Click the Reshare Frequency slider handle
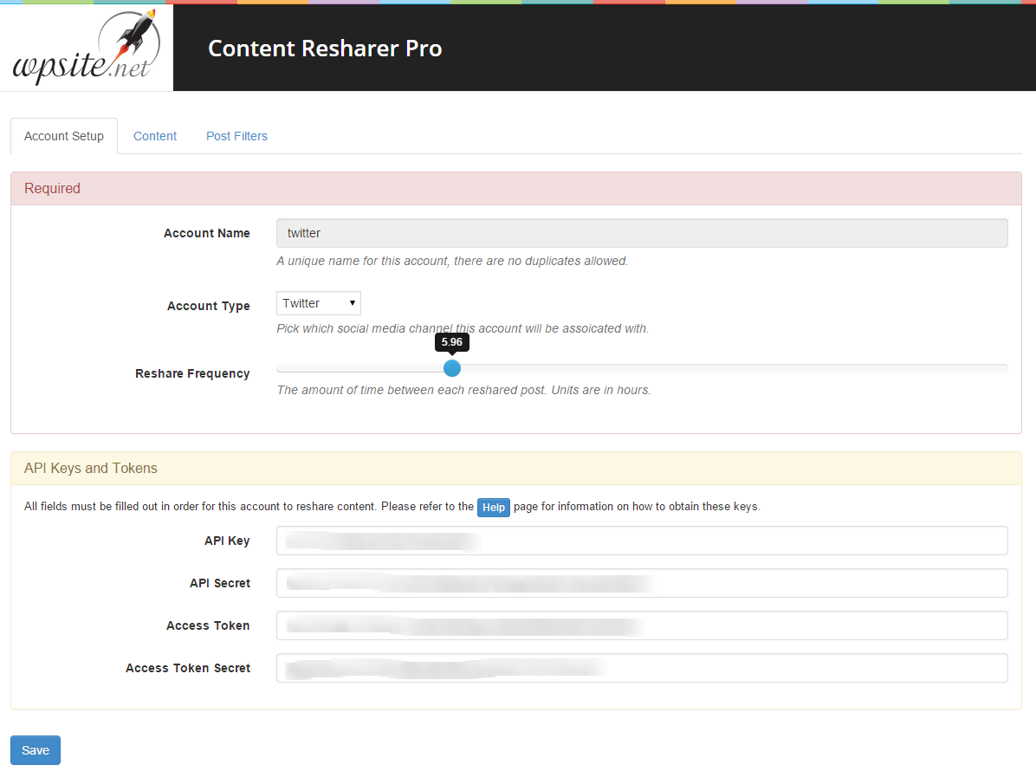Viewport: 1036px width, 771px height. pyautogui.click(x=452, y=368)
